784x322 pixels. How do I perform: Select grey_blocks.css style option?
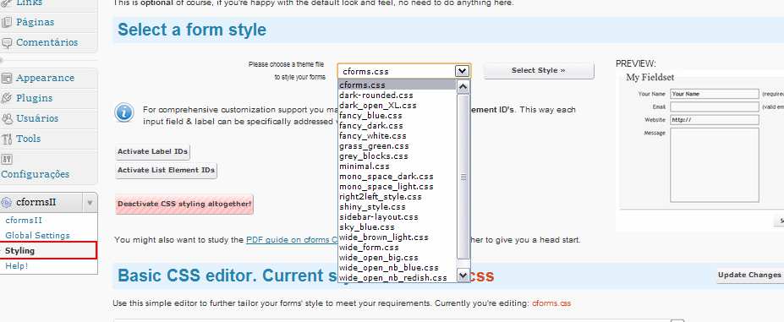point(397,156)
